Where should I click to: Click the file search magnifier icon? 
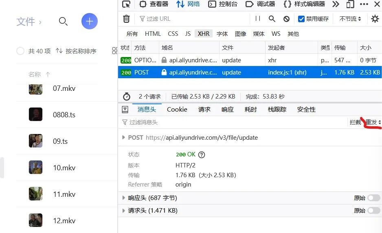click(x=63, y=21)
